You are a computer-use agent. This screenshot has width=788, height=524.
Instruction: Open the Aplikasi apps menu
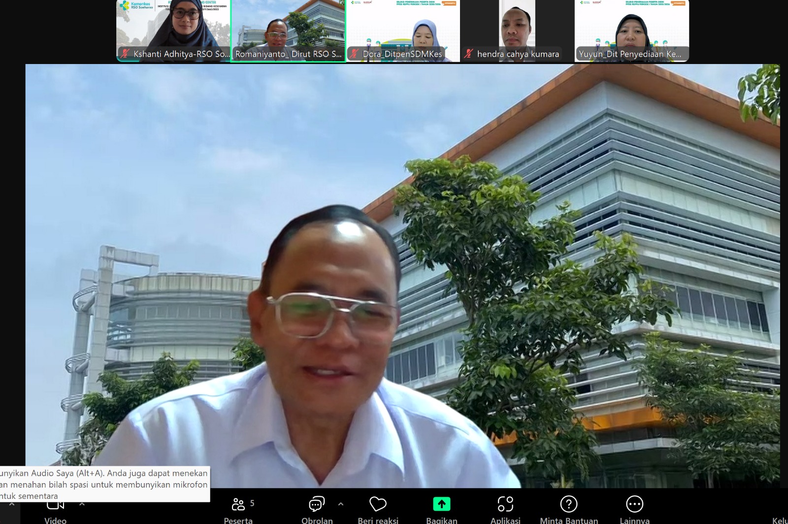pos(505,510)
